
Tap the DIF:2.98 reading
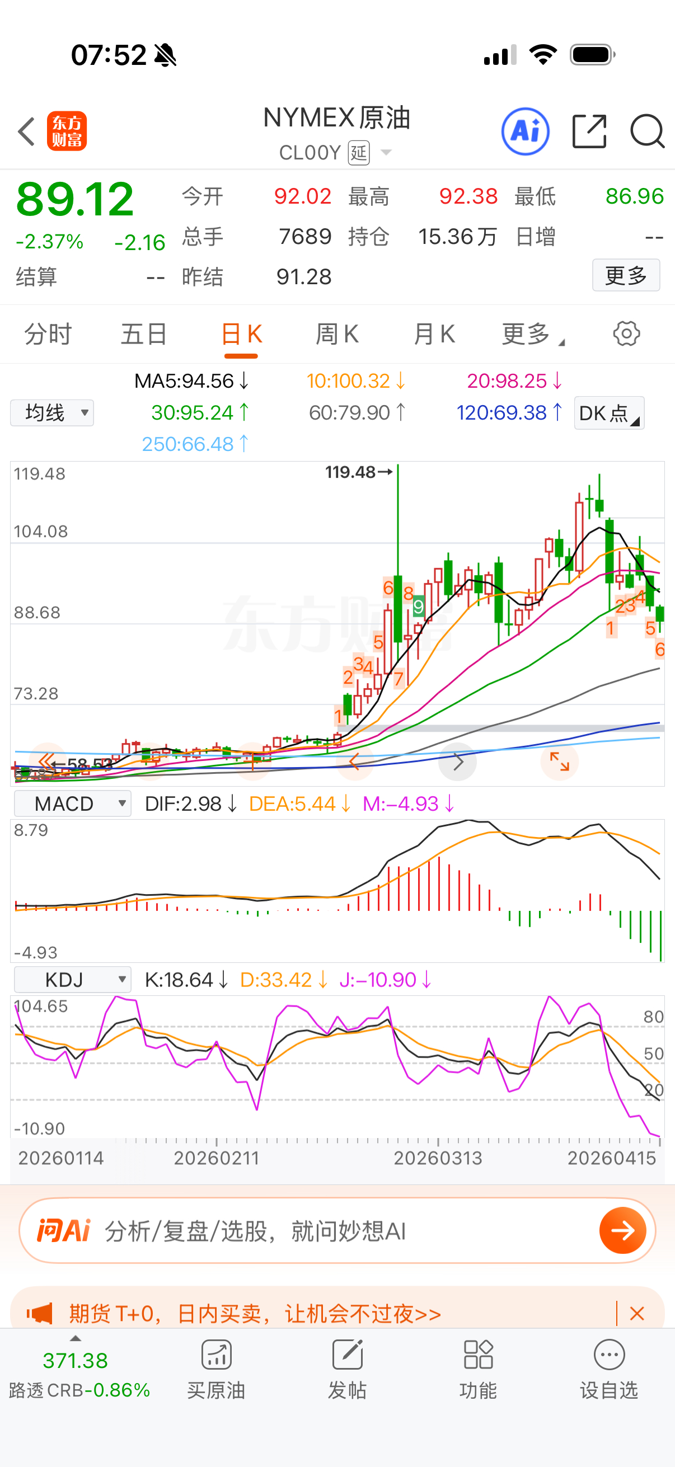pyautogui.click(x=191, y=803)
